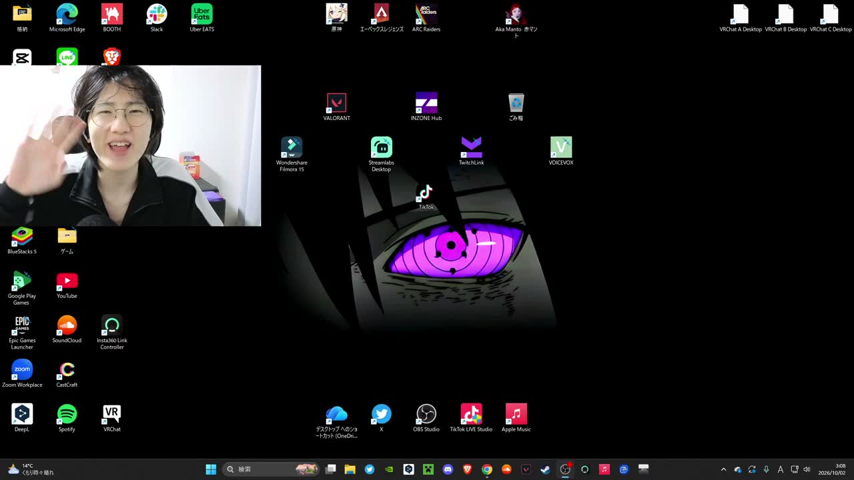
Task: Open the Slack desktop shortcut
Action: click(157, 18)
